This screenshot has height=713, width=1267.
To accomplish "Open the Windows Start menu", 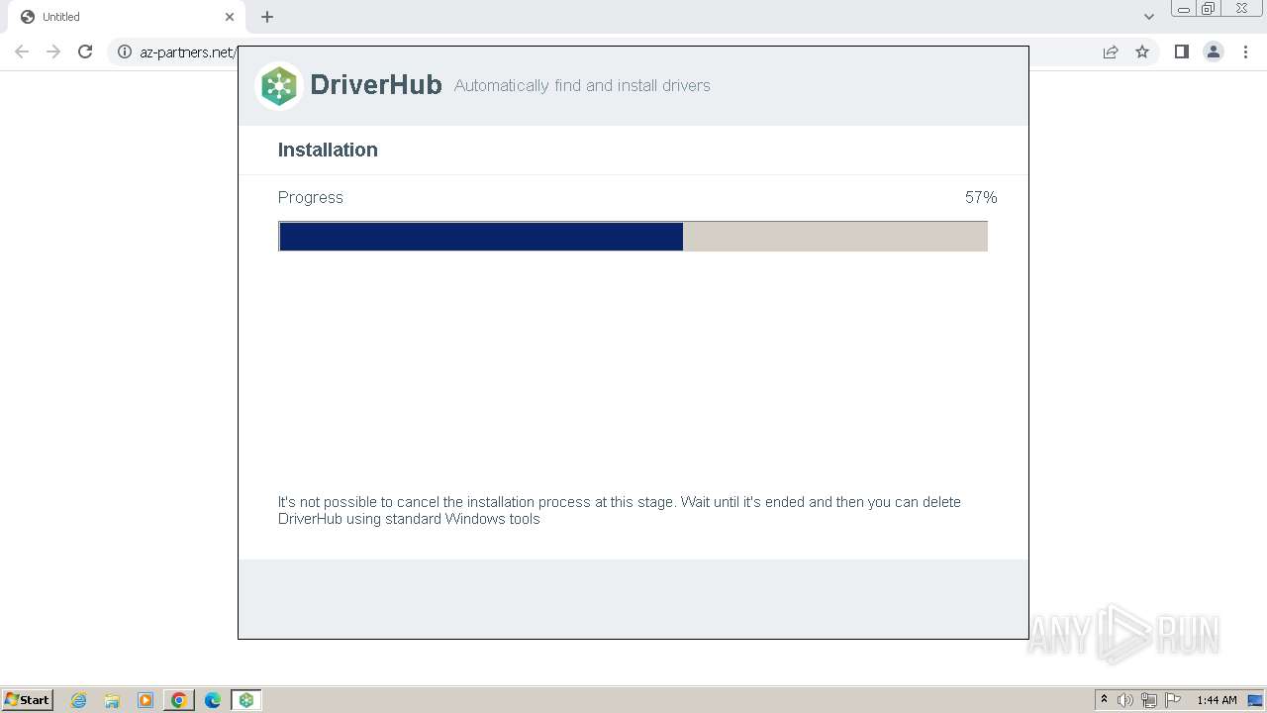I will [x=27, y=700].
